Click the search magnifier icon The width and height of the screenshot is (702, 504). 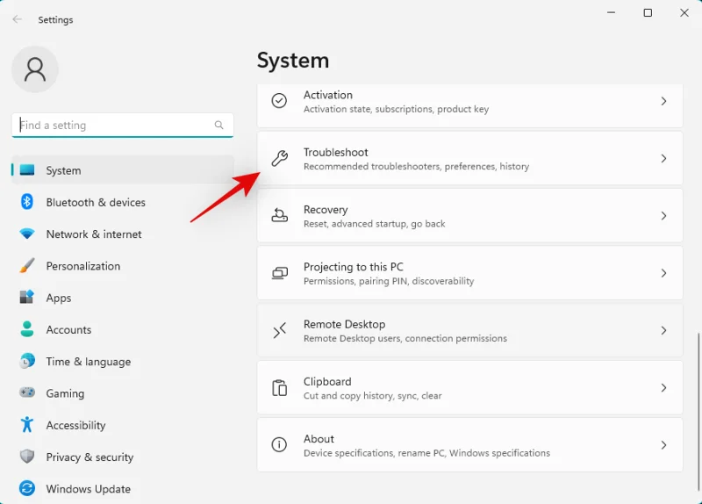(x=219, y=126)
